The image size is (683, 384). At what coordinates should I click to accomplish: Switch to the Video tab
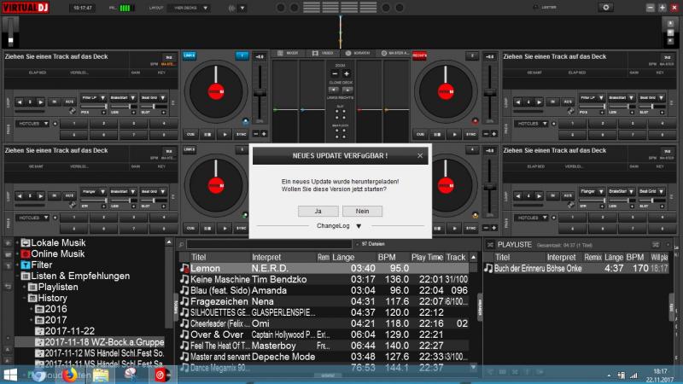[x=323, y=53]
